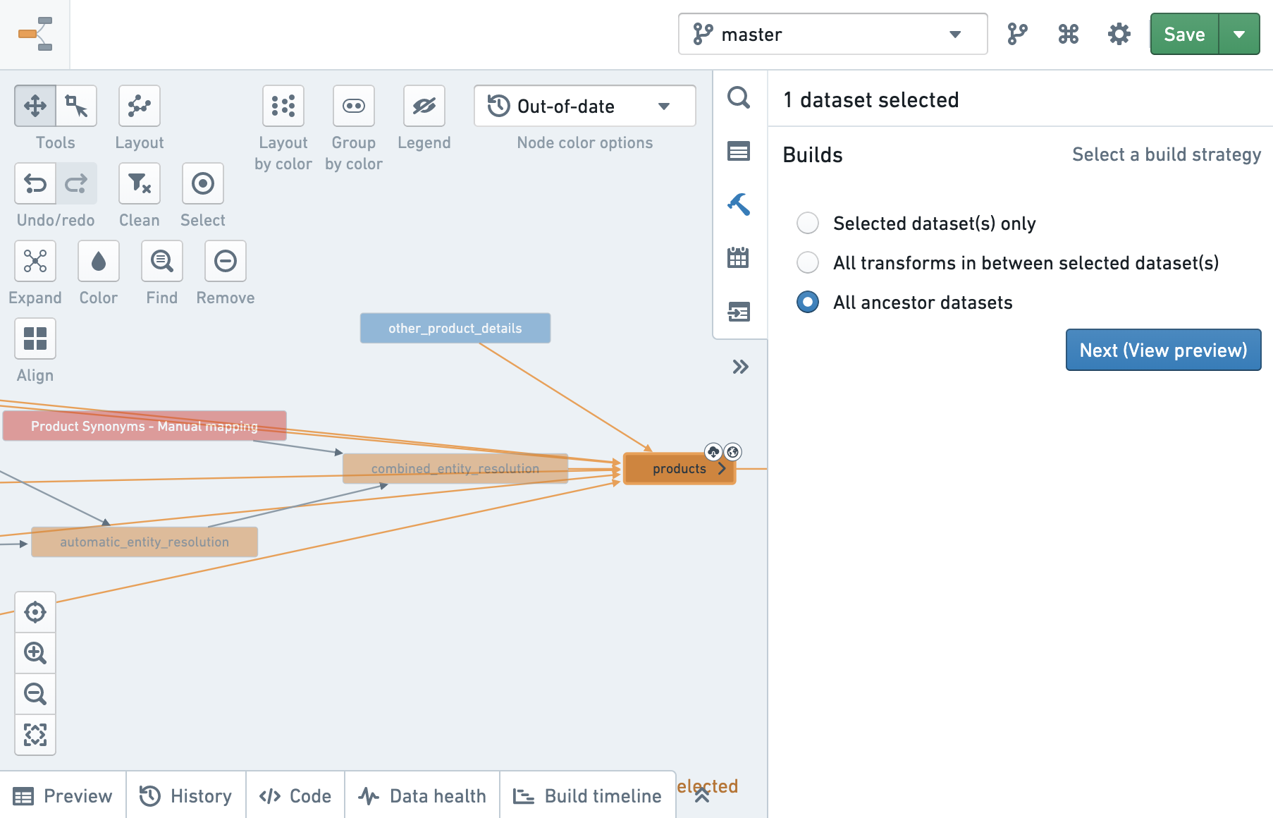This screenshot has height=818, width=1273.
Task: Click the globe badge on products node
Action: [x=733, y=452]
